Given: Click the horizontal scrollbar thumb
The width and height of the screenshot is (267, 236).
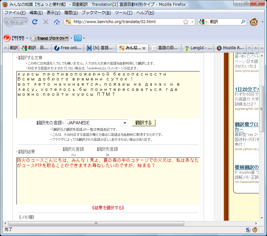Looking at the screenshot, I should [96, 223].
